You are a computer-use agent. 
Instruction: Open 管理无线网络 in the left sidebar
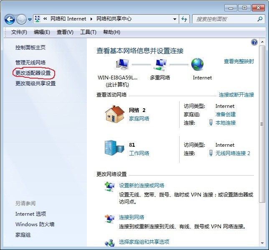[30, 62]
